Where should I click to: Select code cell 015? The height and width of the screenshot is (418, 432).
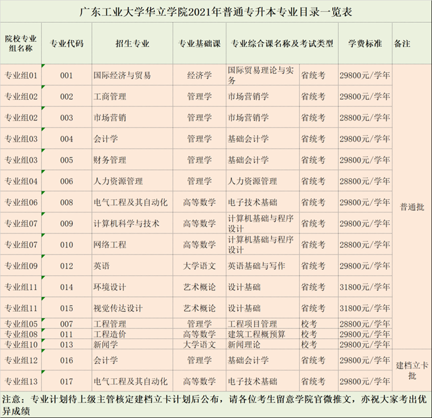click(67, 308)
